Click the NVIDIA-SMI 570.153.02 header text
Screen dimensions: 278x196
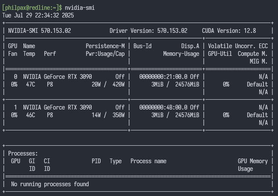[39, 31]
